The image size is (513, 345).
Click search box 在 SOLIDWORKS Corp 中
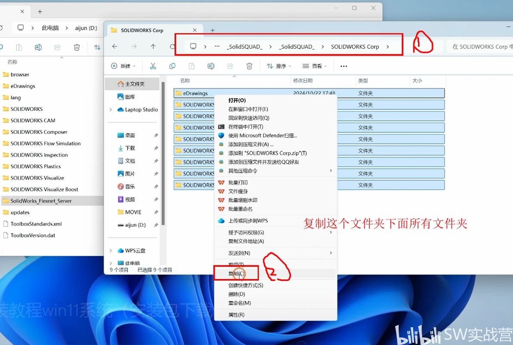point(479,47)
